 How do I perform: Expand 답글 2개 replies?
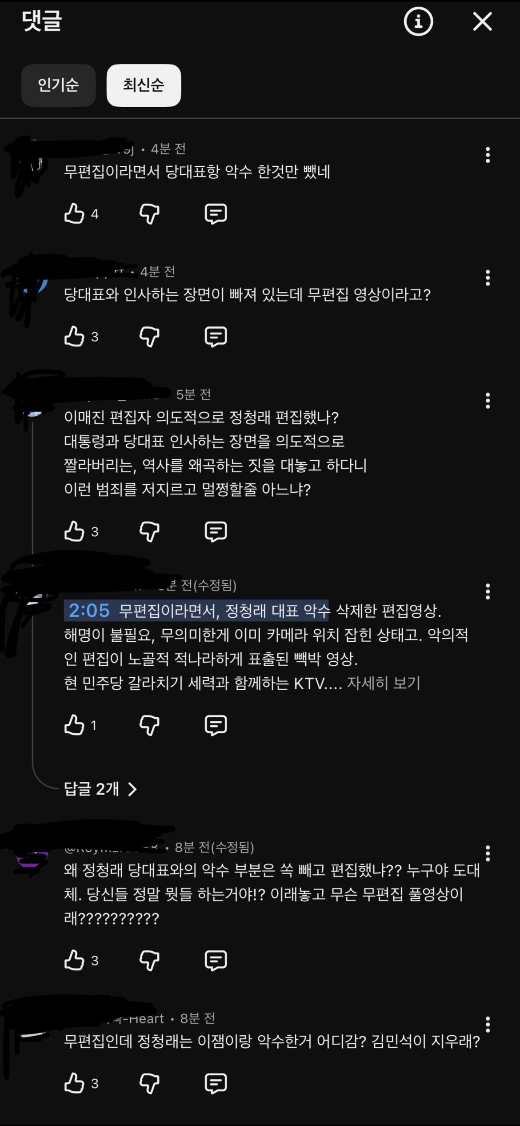100,789
